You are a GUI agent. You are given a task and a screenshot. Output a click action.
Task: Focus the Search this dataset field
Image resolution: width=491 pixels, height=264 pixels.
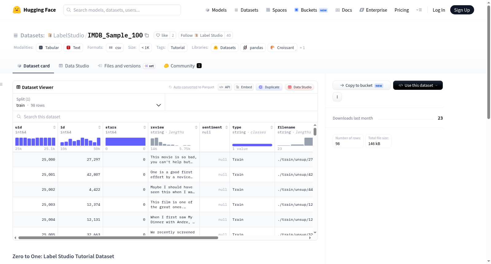pyautogui.click(x=165, y=117)
